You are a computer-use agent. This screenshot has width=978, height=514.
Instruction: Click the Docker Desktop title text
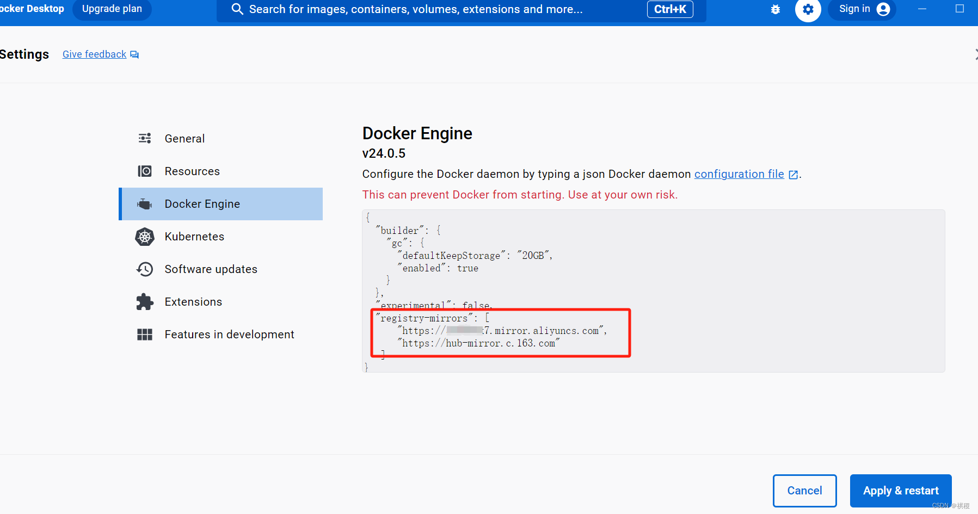coord(32,9)
